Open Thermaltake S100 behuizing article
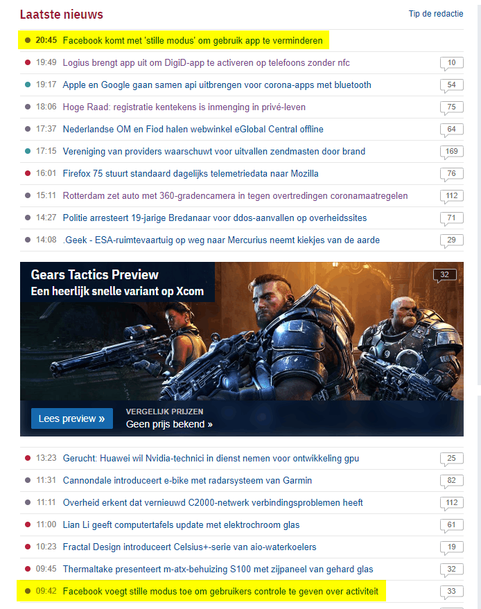The height and width of the screenshot is (609, 481). click(218, 569)
